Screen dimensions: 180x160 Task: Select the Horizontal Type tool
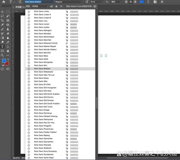(x=2, y=47)
